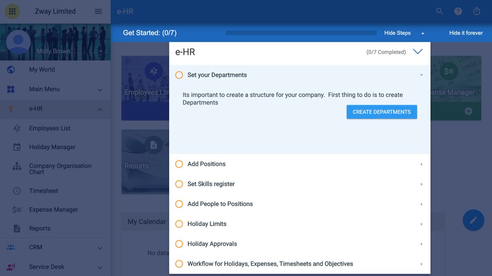Screen dimensions: 492x276
Task: Mark the Set Skills register circle
Action: click(x=179, y=184)
